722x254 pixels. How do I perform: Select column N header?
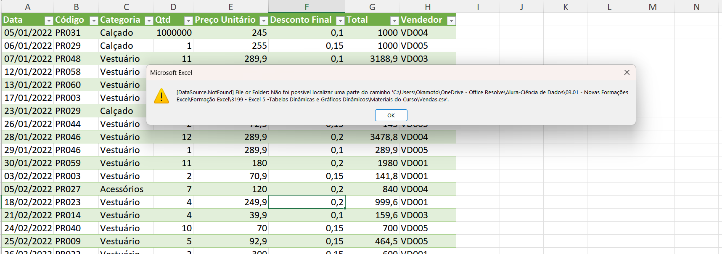(696, 7)
